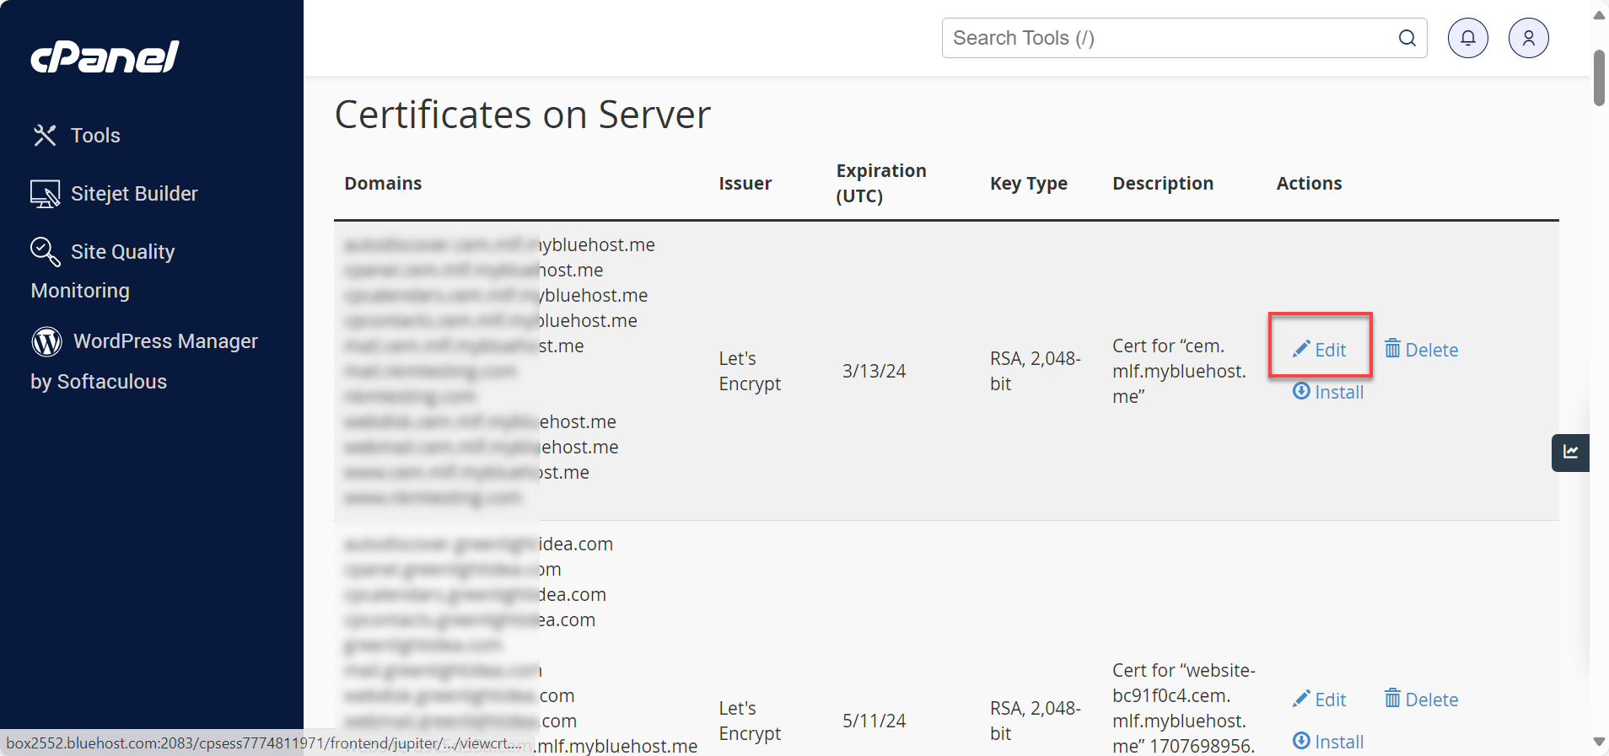Screen dimensions: 1609x756
Task: Open WordPress Manager by Softaculous
Action: [165, 341]
